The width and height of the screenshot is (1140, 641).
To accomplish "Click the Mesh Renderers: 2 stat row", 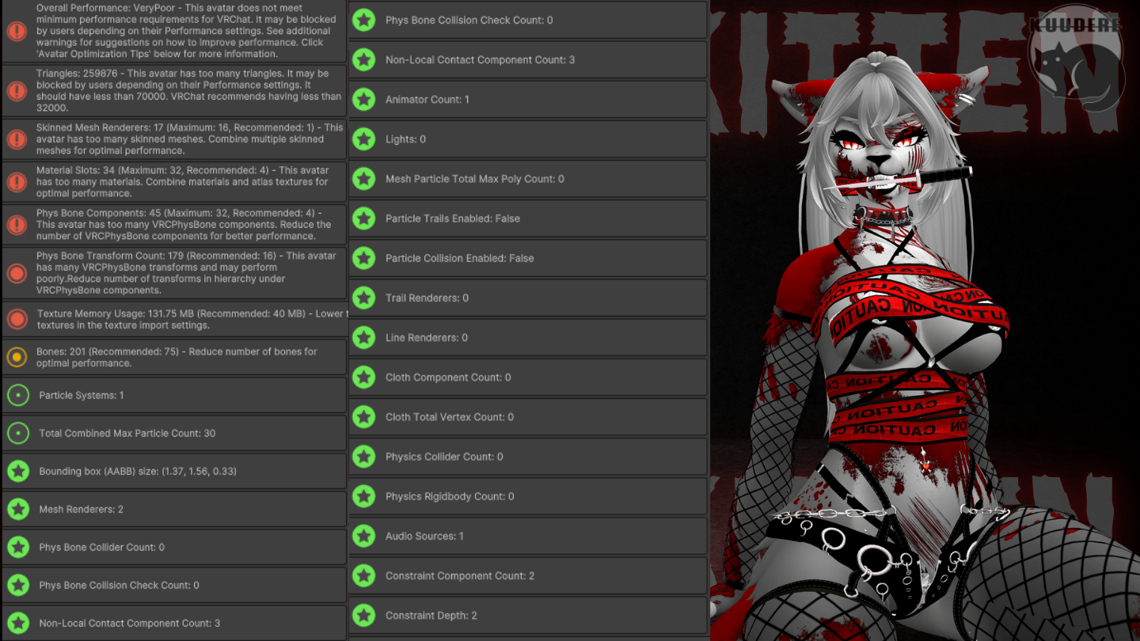I will tap(174, 509).
